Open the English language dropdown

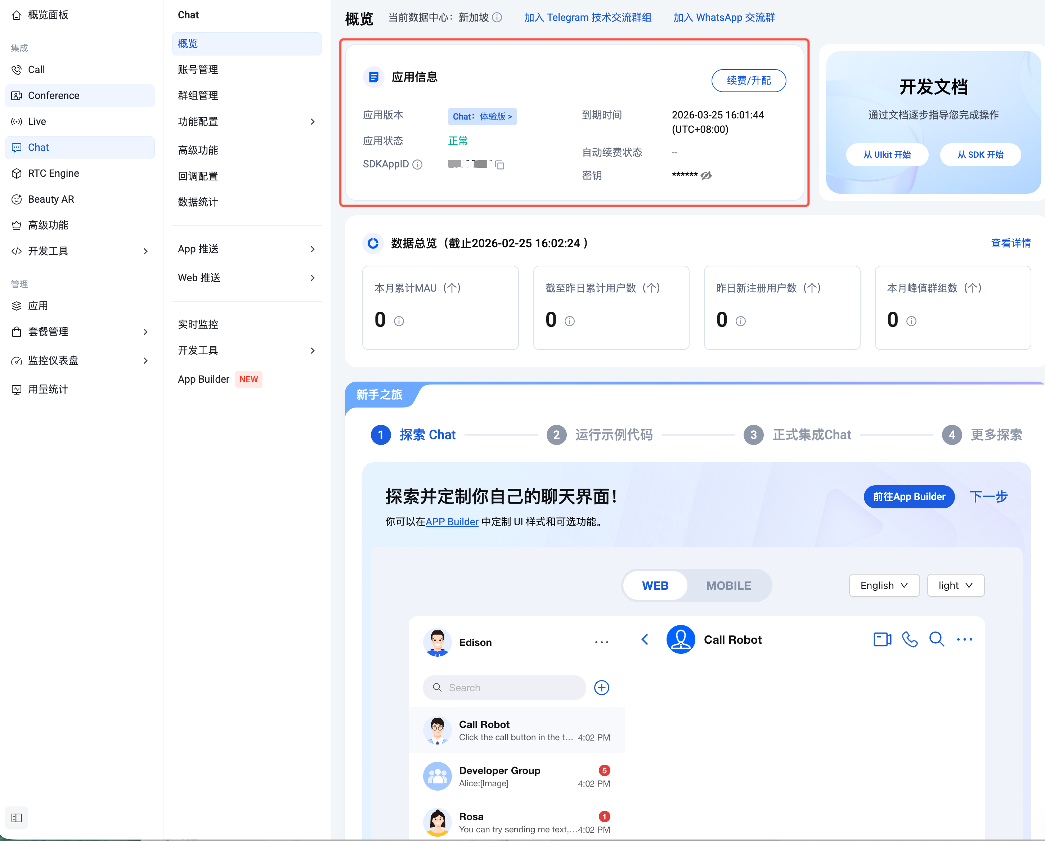point(884,585)
